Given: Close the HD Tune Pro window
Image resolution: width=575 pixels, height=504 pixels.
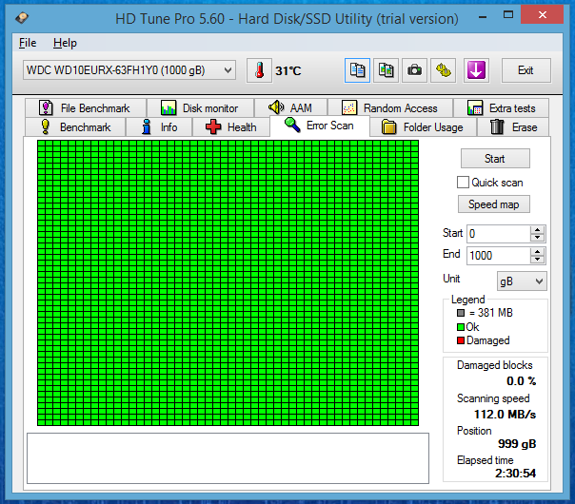Looking at the screenshot, I should tap(542, 15).
